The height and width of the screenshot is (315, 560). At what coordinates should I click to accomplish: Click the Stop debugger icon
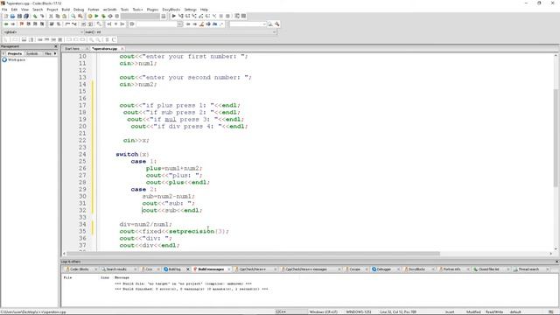[x=227, y=16]
